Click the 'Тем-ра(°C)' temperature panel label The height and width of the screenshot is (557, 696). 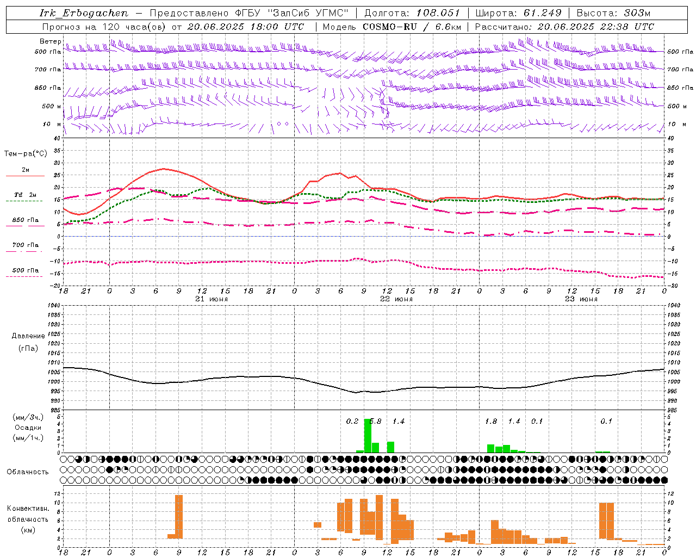pyautogui.click(x=26, y=154)
